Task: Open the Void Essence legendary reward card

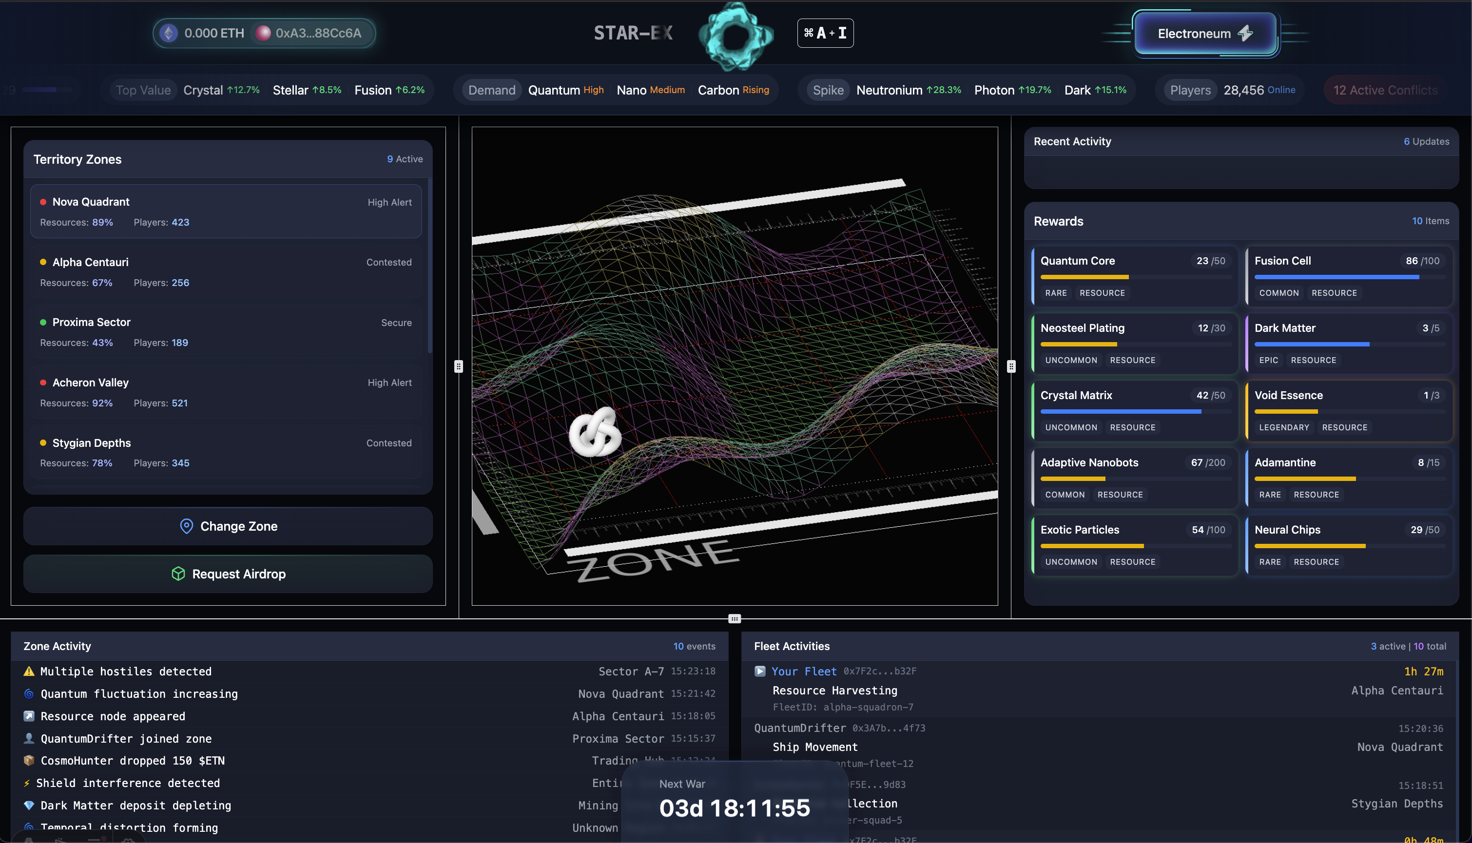Action: pos(1349,410)
